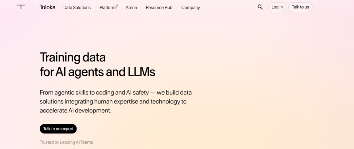The height and width of the screenshot is (149, 354).
Task: Click the 'solutions integrating human expertise' text line
Action: [x=113, y=102]
